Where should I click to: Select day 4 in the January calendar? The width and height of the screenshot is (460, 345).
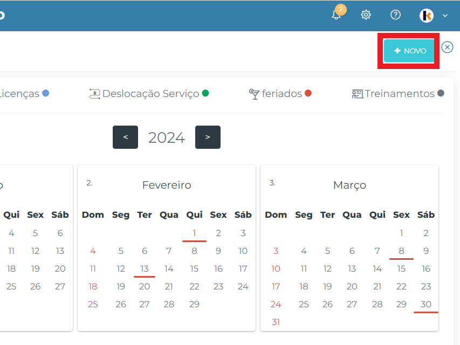pos(11,233)
